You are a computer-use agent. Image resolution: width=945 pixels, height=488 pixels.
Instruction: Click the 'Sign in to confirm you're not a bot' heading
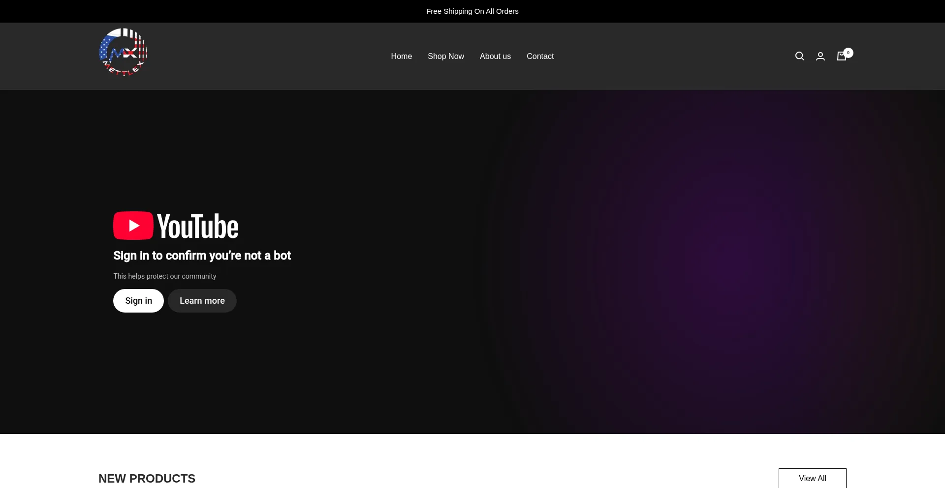coord(202,256)
